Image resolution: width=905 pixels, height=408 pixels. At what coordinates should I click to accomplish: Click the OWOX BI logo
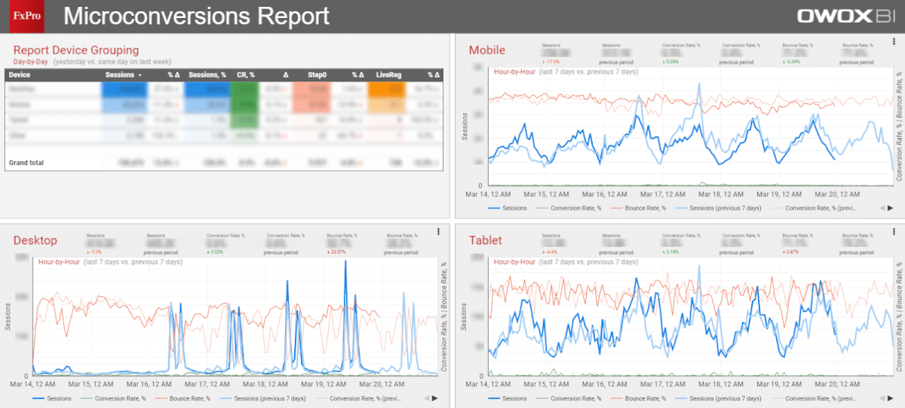coord(847,16)
